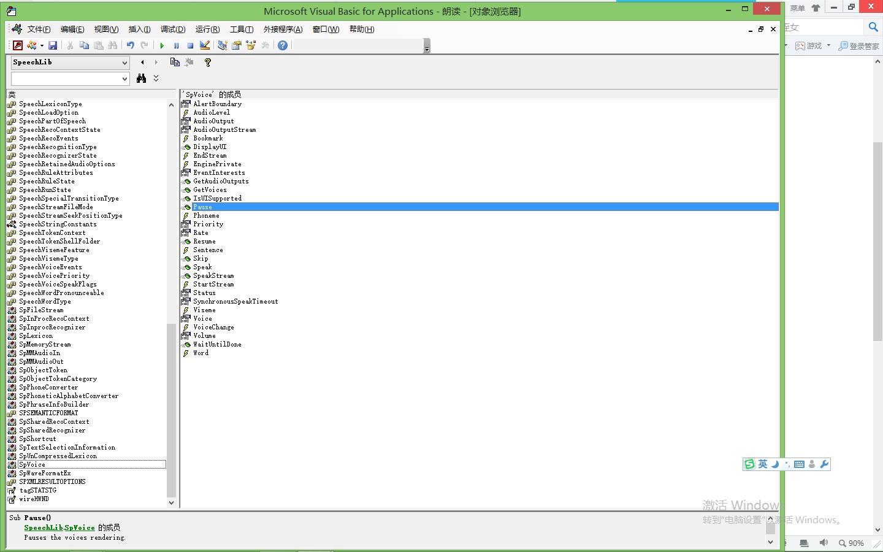The height and width of the screenshot is (552, 883).
Task: Click the 菜单 button in background browser
Action: click(x=797, y=9)
